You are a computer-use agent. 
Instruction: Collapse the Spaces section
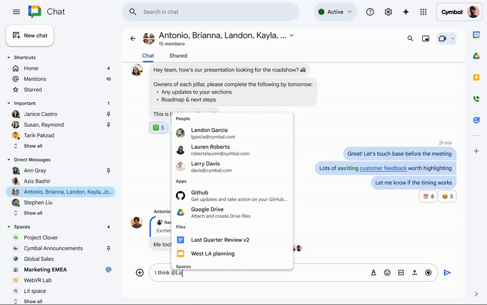pyautogui.click(x=8, y=227)
